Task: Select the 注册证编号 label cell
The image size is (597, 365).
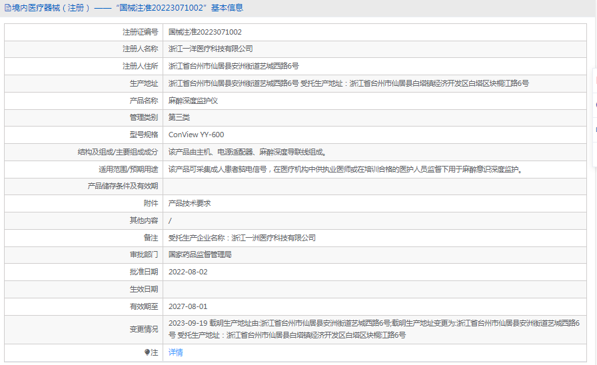Action: coord(83,32)
